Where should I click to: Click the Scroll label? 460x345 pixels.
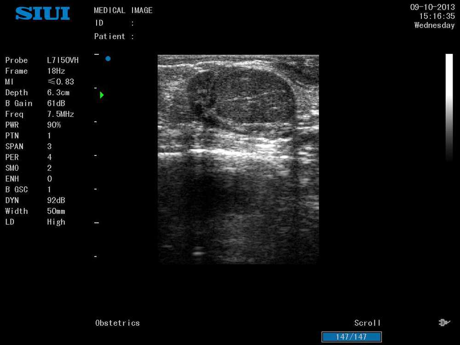[367, 323]
